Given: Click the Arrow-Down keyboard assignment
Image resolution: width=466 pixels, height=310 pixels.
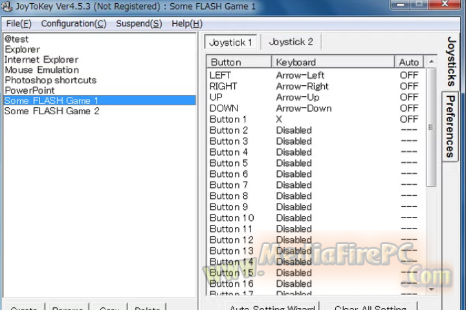Looking at the screenshot, I should click(x=304, y=108).
